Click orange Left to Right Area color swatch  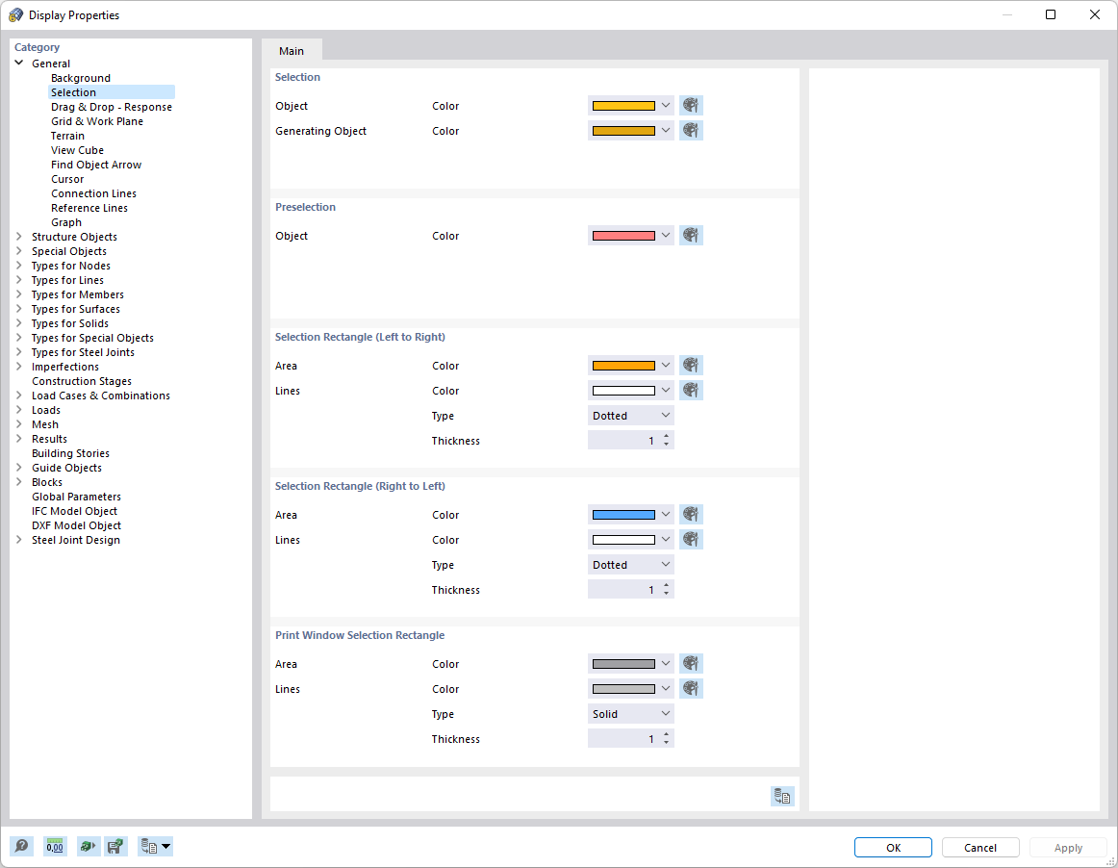pos(623,365)
